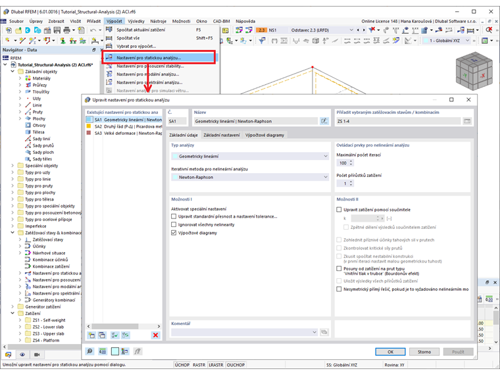500x375 pixels.
Task: Expand 'ZS1 - Self-weight' tree node
Action: pyautogui.click(x=20, y=320)
